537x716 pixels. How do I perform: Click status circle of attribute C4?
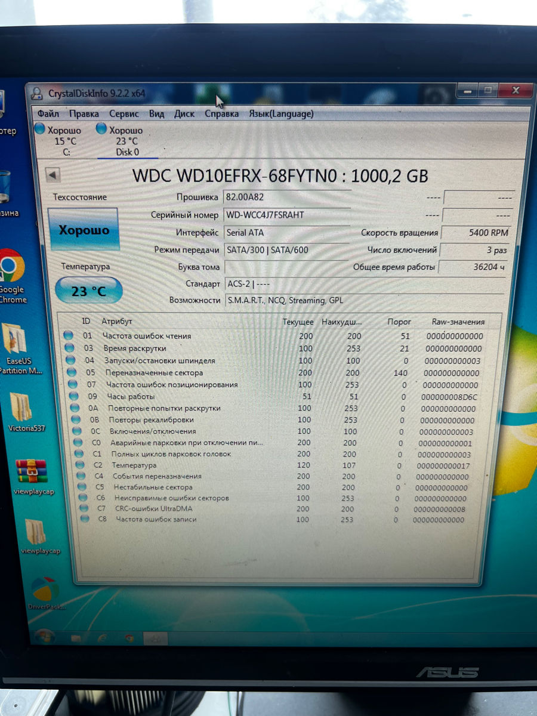coord(82,476)
